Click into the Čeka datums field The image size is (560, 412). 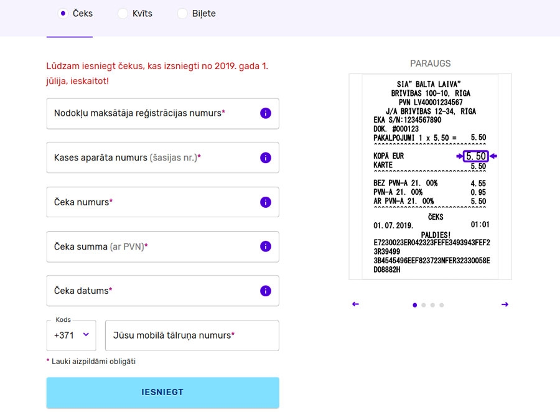(x=149, y=291)
